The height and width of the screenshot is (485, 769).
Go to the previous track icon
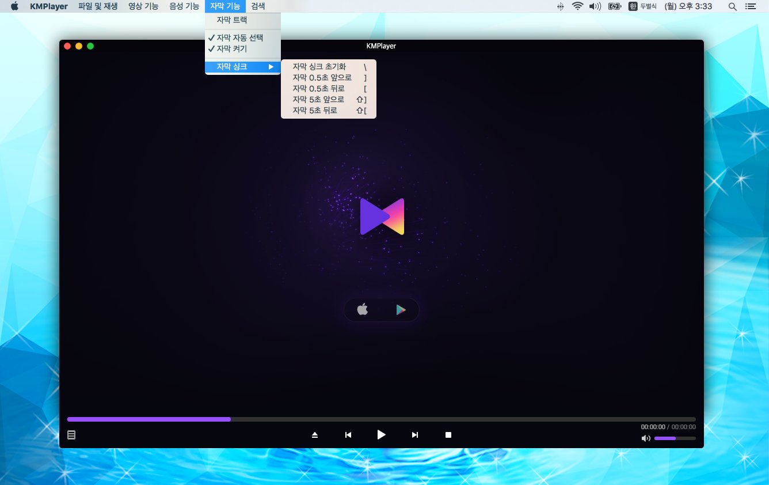click(x=348, y=435)
